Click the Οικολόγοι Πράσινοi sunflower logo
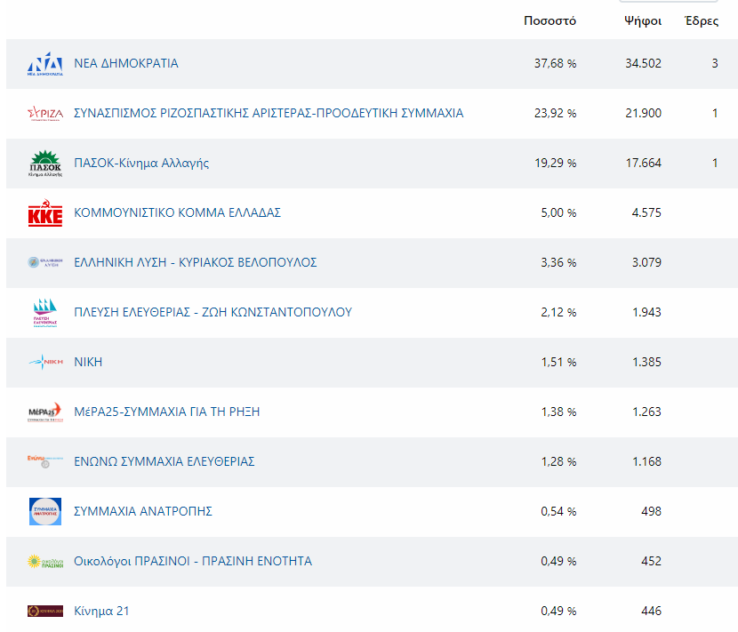This screenshot has height=632, width=738. (x=45, y=562)
